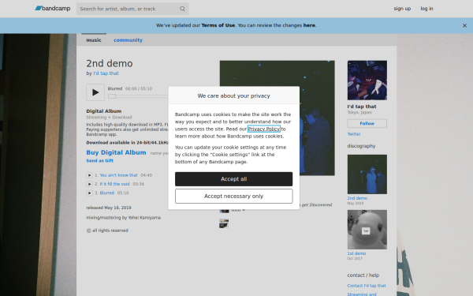Click Buy Digital Album
This screenshot has width=473, height=296.
pos(116,152)
